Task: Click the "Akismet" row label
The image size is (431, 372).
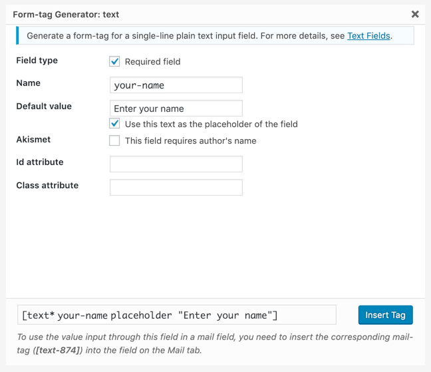Action: click(x=33, y=140)
